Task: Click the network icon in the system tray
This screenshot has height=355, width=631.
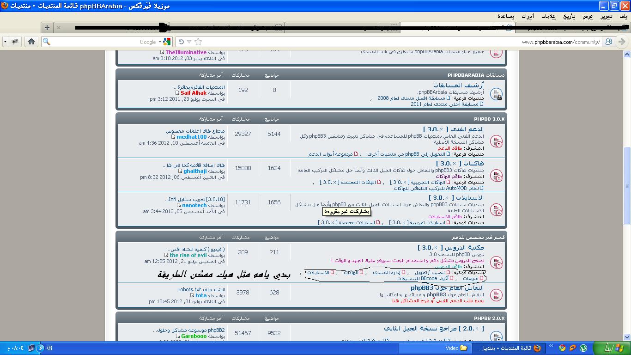Action: click(x=31, y=348)
